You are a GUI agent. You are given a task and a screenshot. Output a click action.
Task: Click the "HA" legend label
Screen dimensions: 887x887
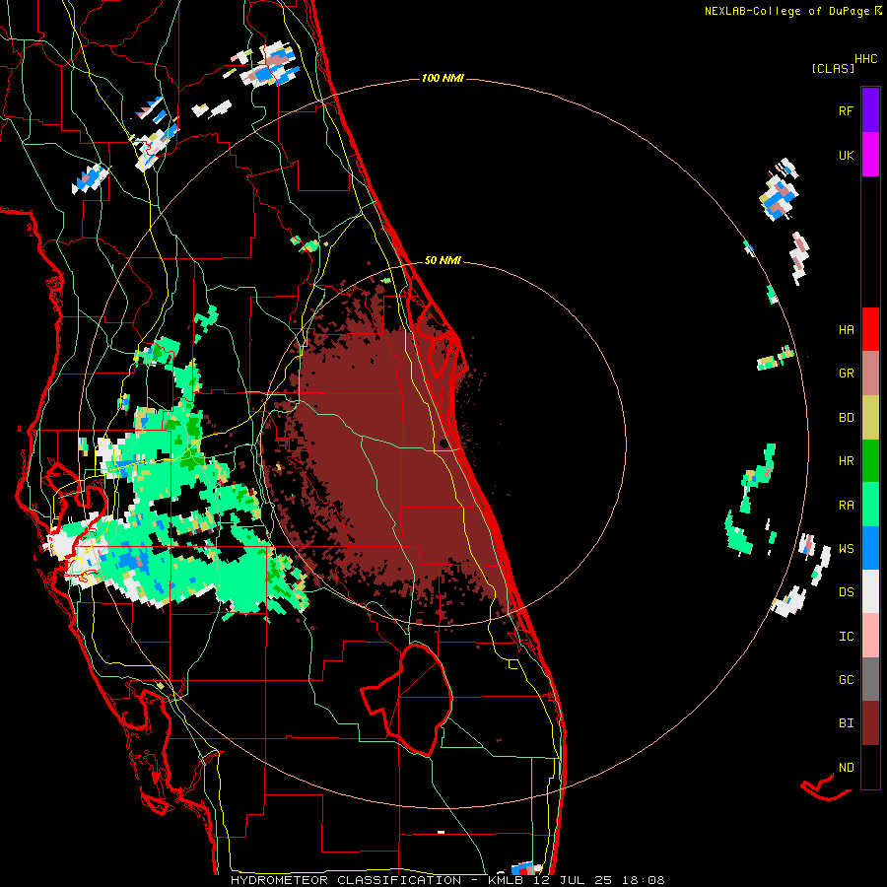(x=846, y=330)
